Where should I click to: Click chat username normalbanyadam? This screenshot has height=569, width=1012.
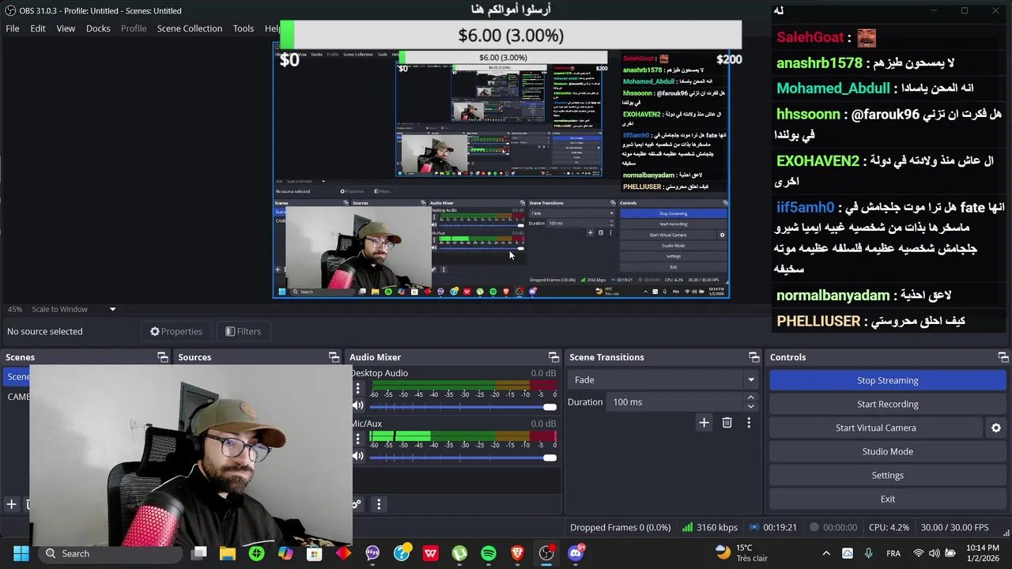point(833,296)
